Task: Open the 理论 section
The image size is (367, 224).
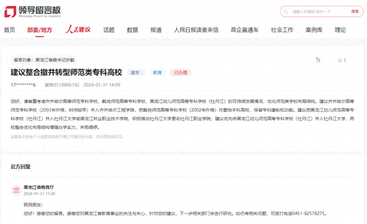Action: pos(339,30)
